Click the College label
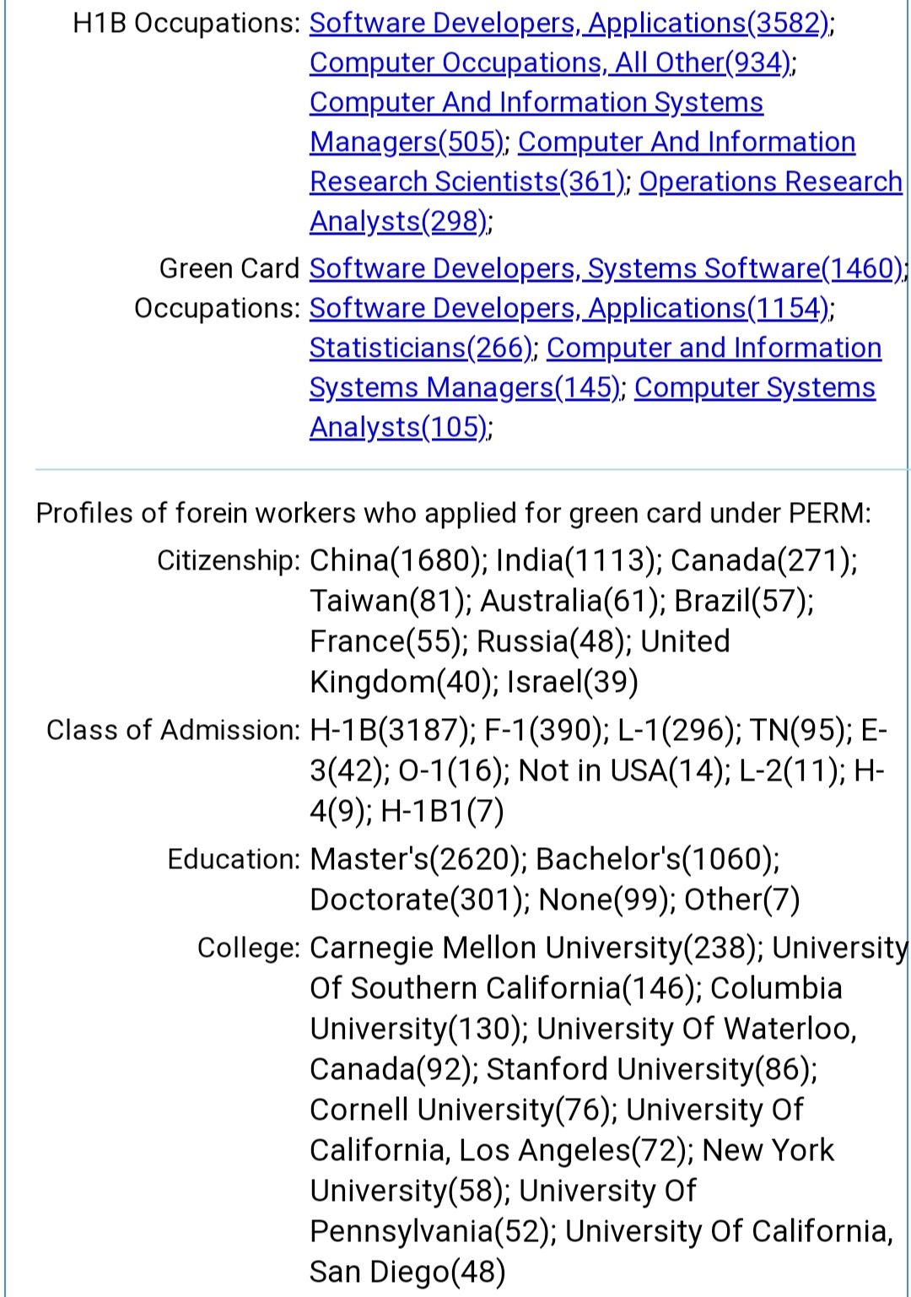This screenshot has width=911, height=1297. point(248,948)
